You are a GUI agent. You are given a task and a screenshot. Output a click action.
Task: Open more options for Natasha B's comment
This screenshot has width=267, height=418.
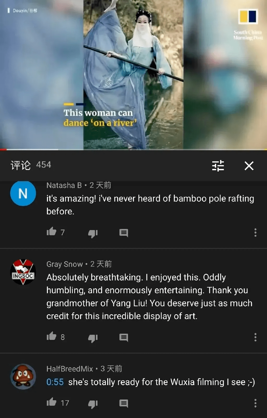coord(255,232)
